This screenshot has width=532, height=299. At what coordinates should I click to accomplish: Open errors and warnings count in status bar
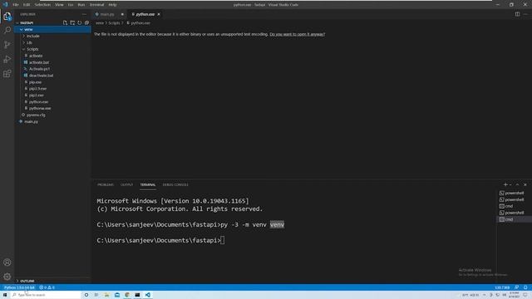coord(47,287)
